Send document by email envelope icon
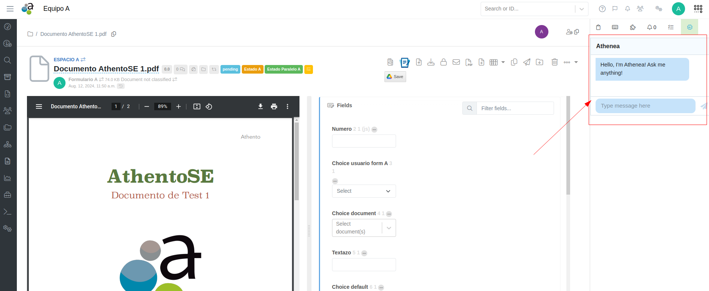Screen dimensions: 709x291 456,62
